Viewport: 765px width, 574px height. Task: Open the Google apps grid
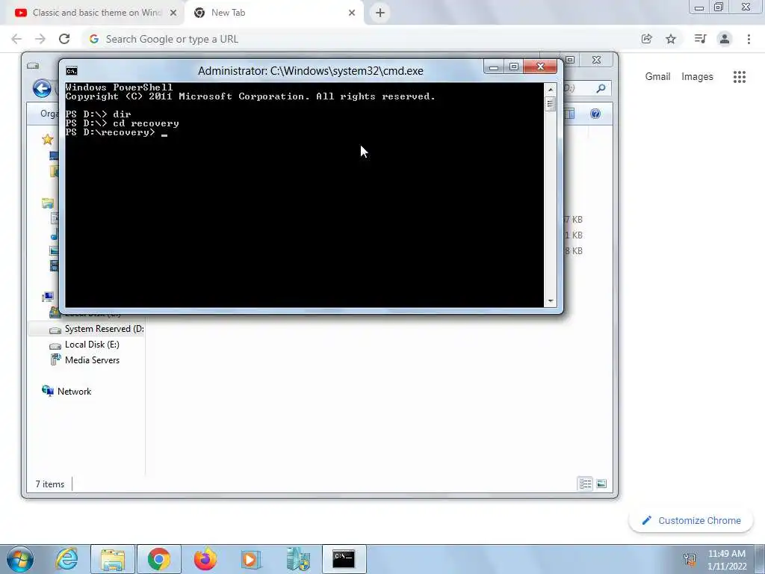pos(740,77)
